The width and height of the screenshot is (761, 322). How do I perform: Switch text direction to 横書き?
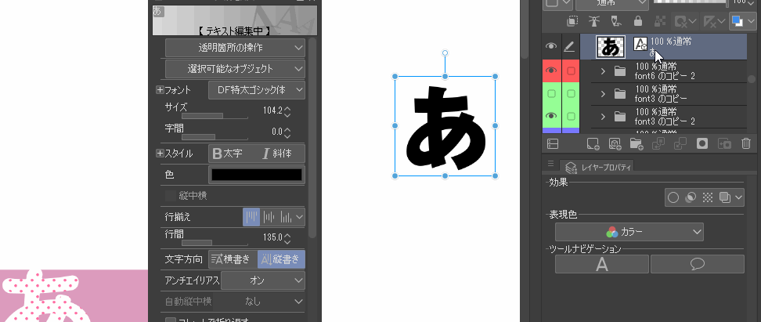tap(232, 259)
